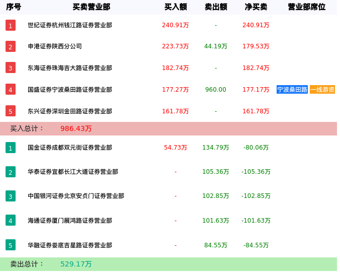Open 海通证券厦门展鸿路证券营业部
Viewport: 340px width, 272px height.
click(70, 221)
